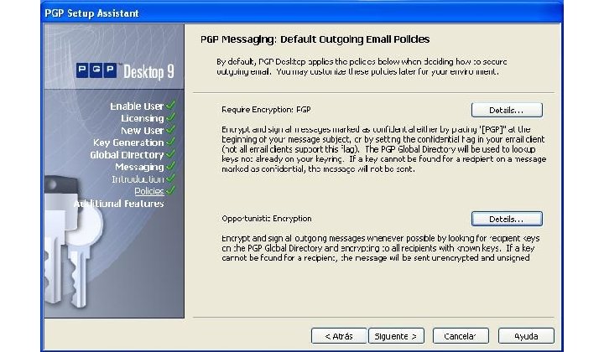Click the checkmark beside Licensing

coord(170,117)
